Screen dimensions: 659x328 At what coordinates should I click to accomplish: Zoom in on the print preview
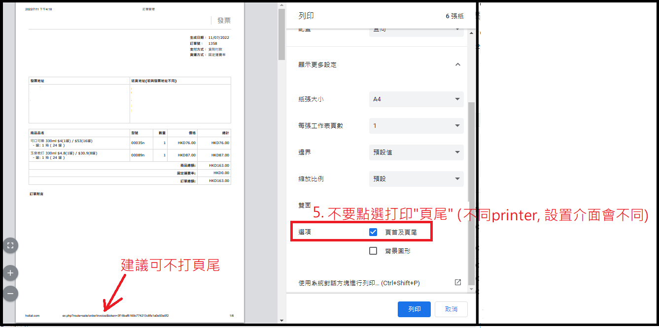coord(10,272)
